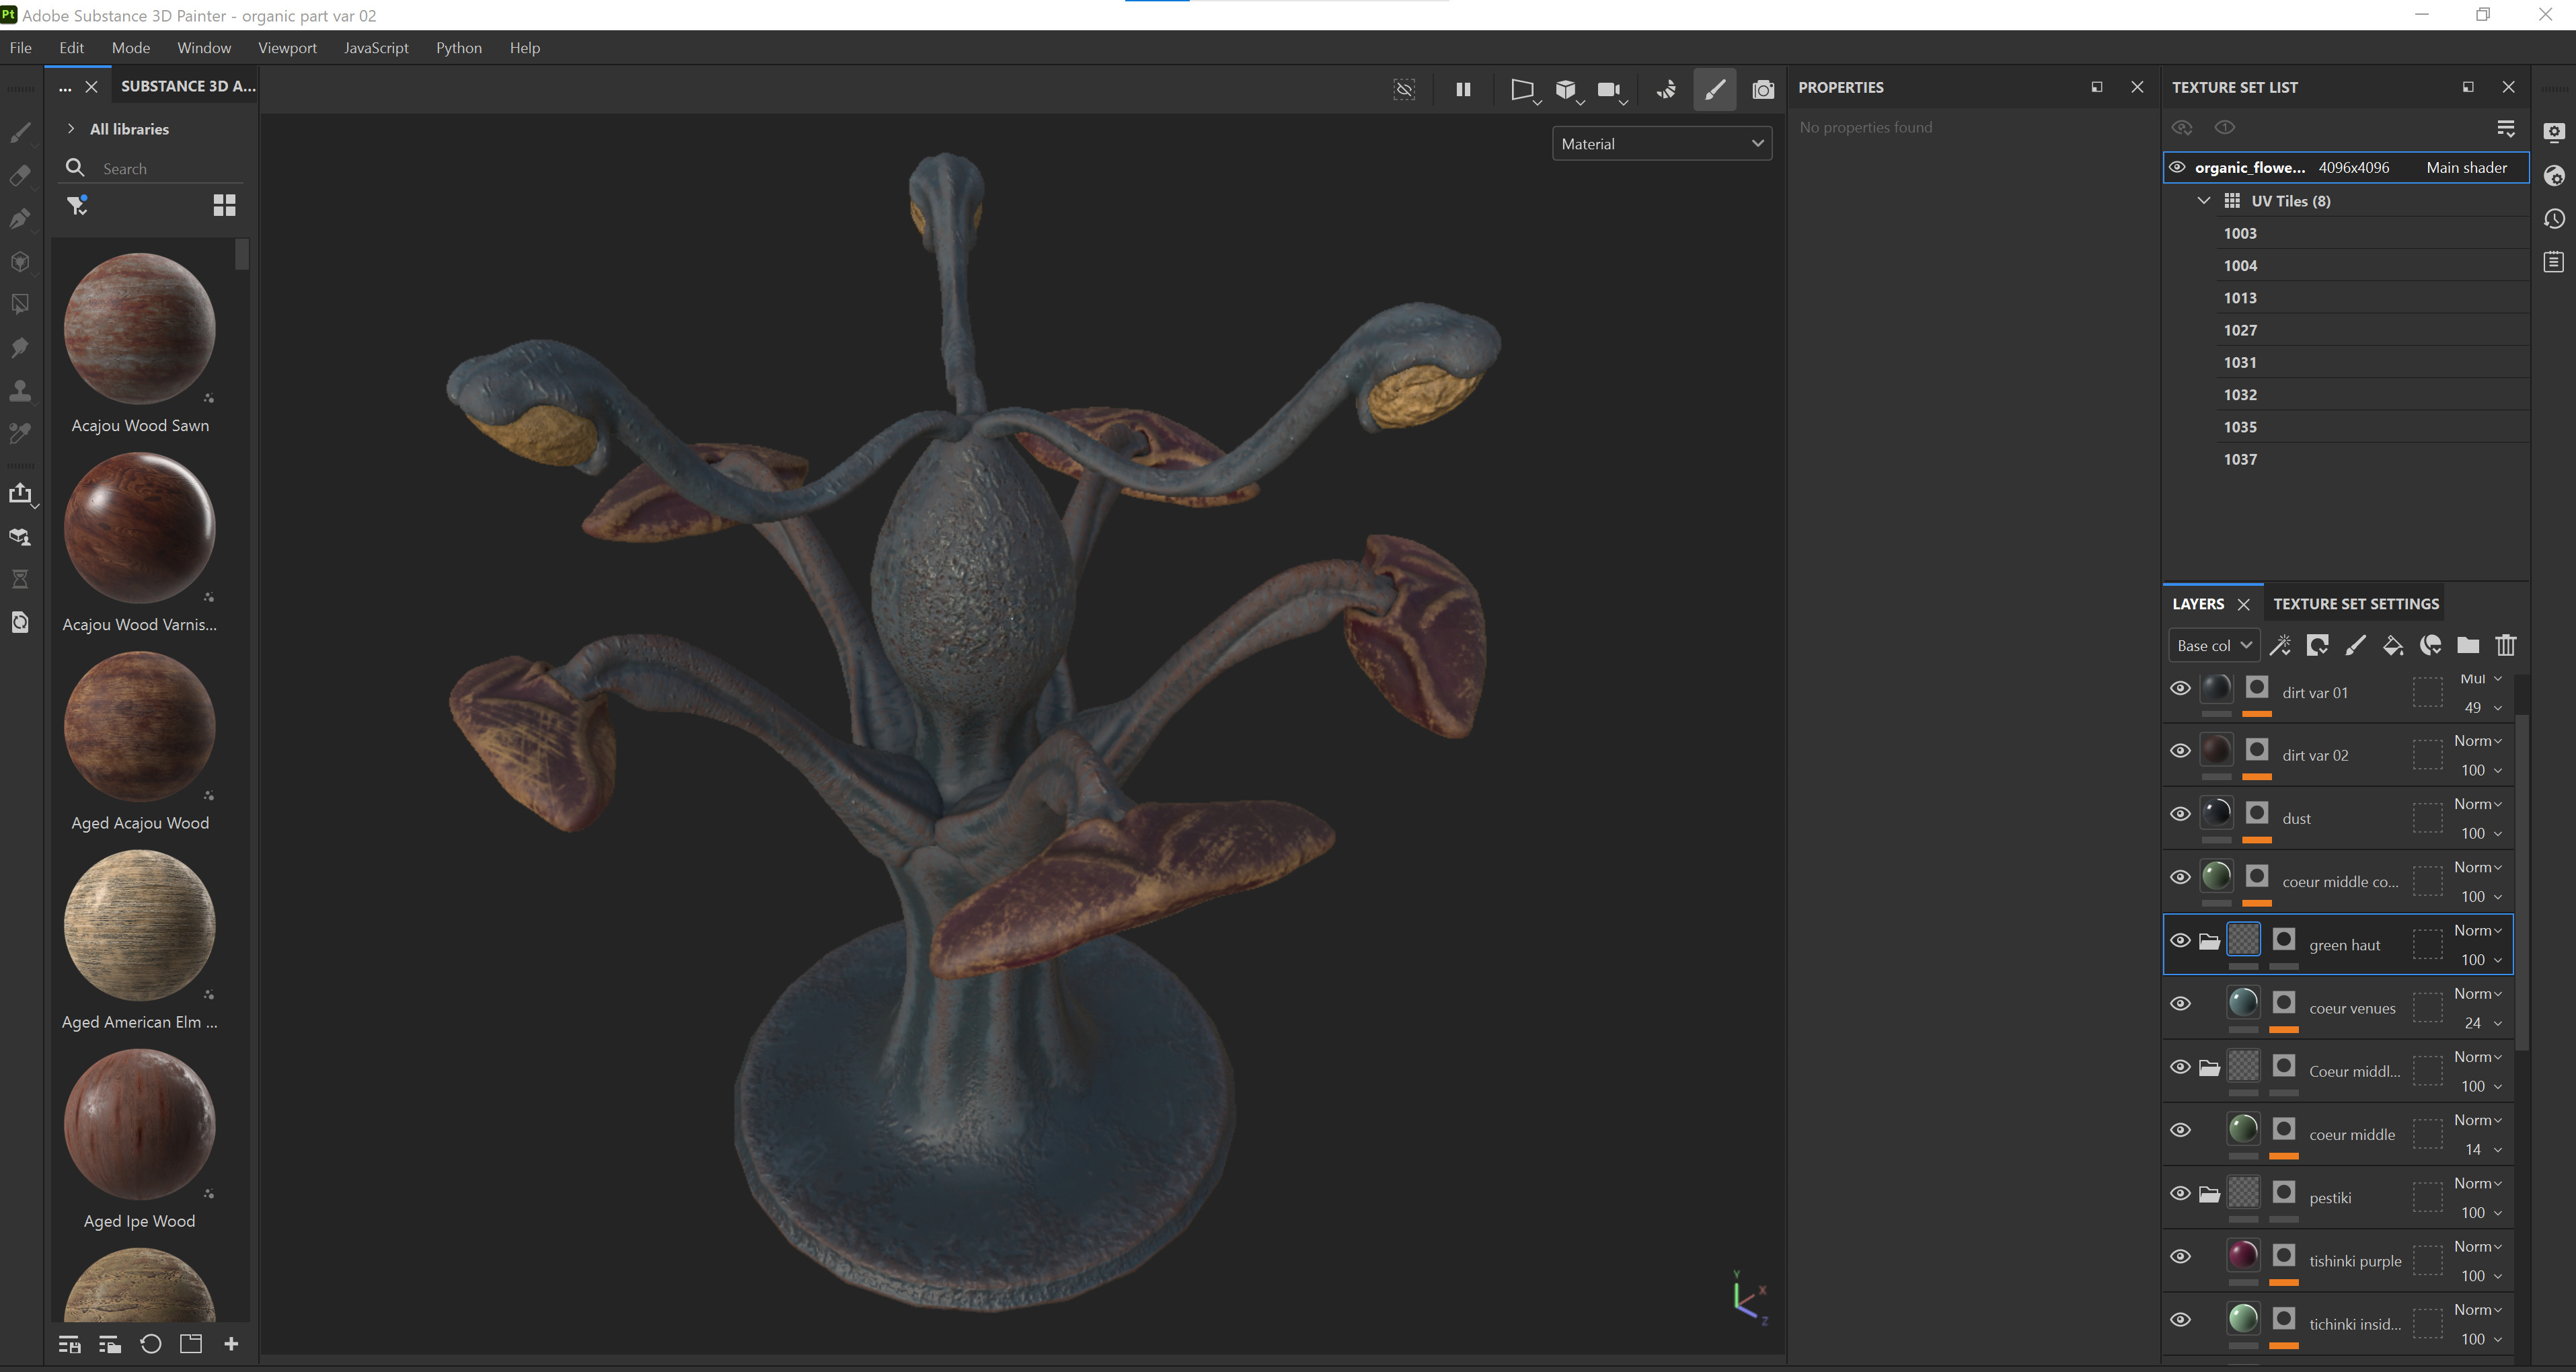Select the Clone stamp tool
The image size is (2576, 1372).
[20, 390]
